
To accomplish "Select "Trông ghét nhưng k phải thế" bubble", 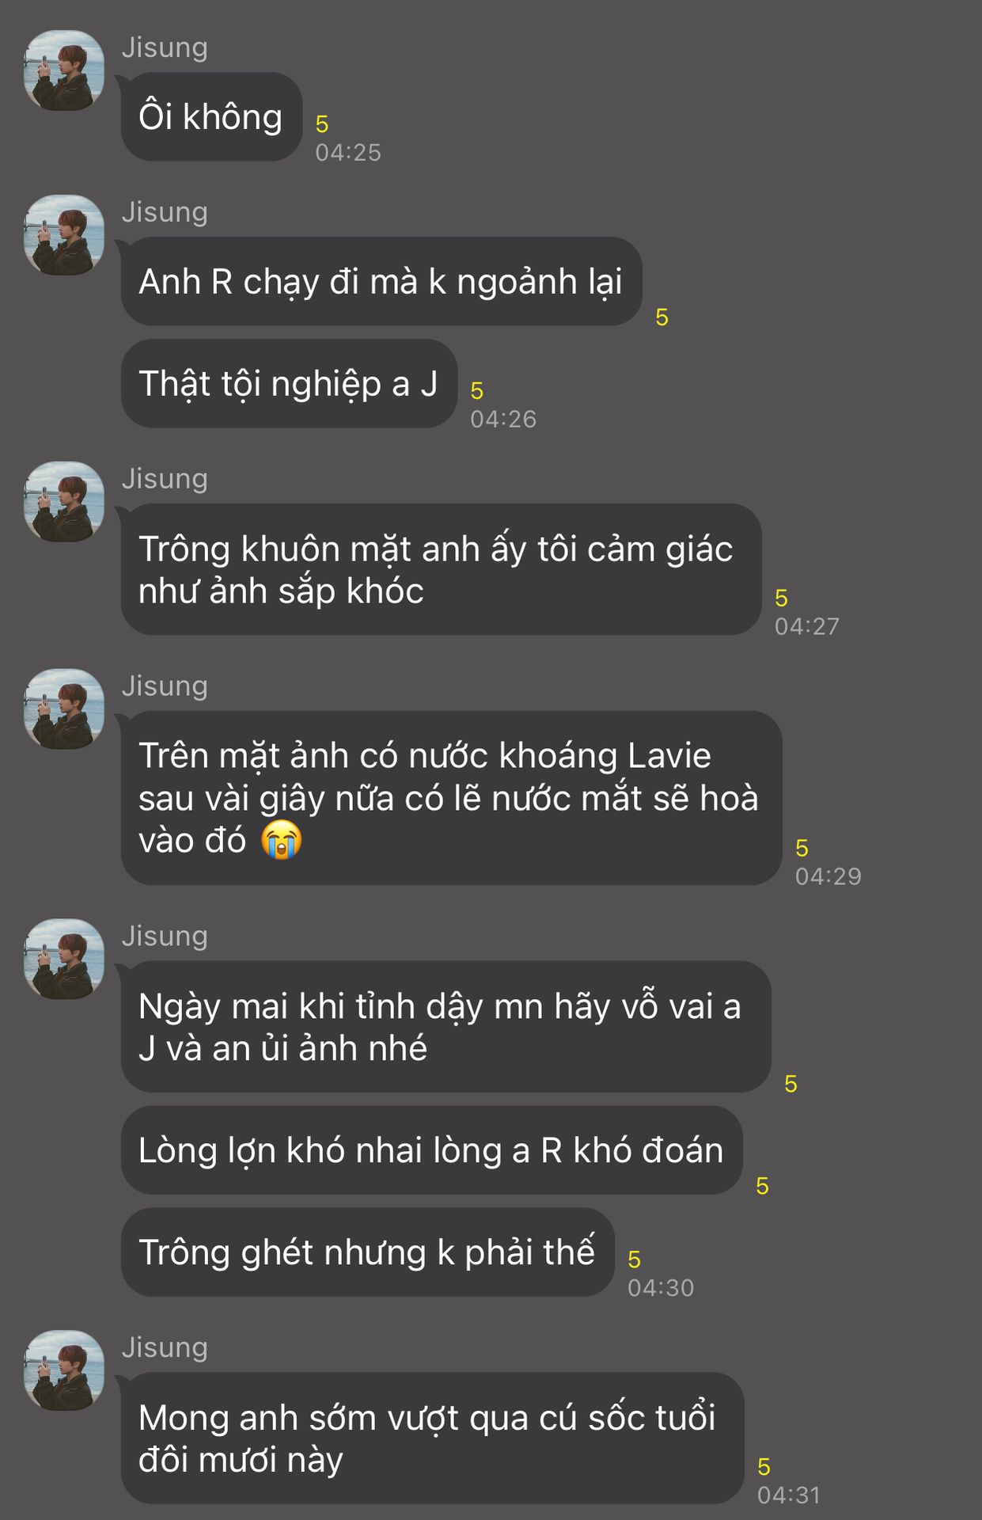I will (367, 1252).
